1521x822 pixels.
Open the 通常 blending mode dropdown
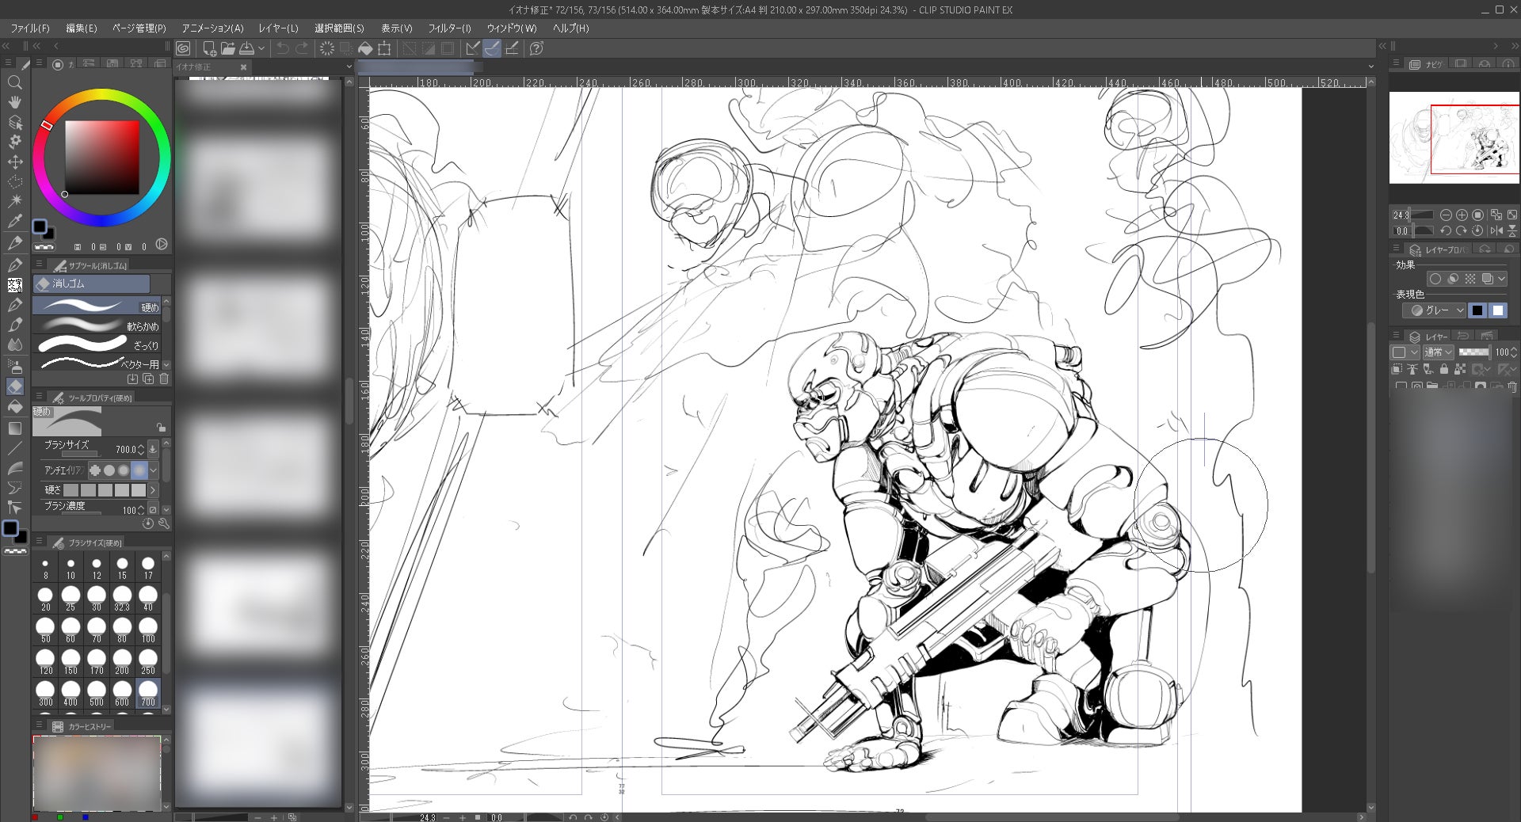coord(1438,352)
